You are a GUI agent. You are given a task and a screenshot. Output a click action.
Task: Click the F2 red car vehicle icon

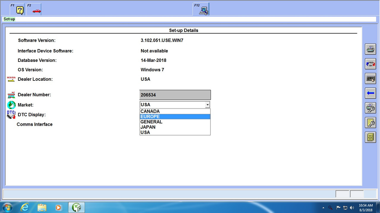(x=34, y=9)
